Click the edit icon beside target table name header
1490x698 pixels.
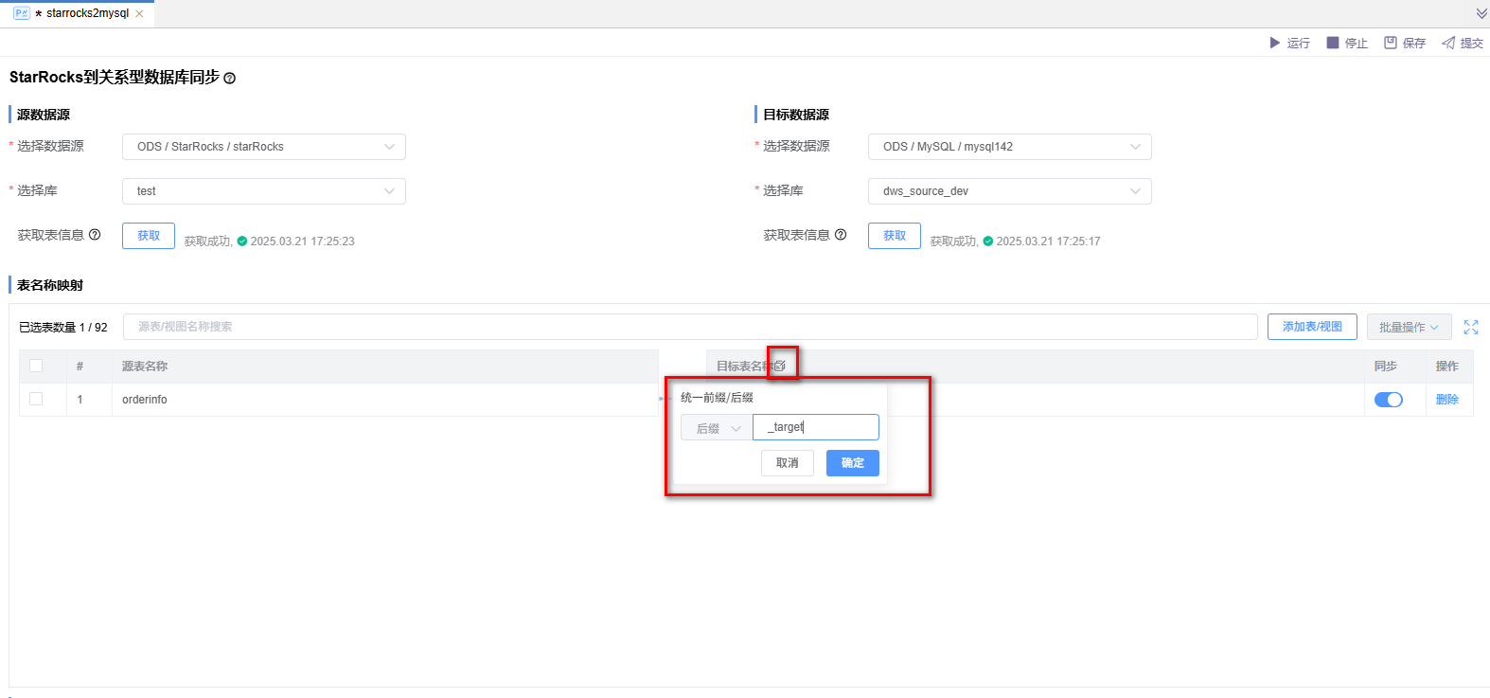780,366
